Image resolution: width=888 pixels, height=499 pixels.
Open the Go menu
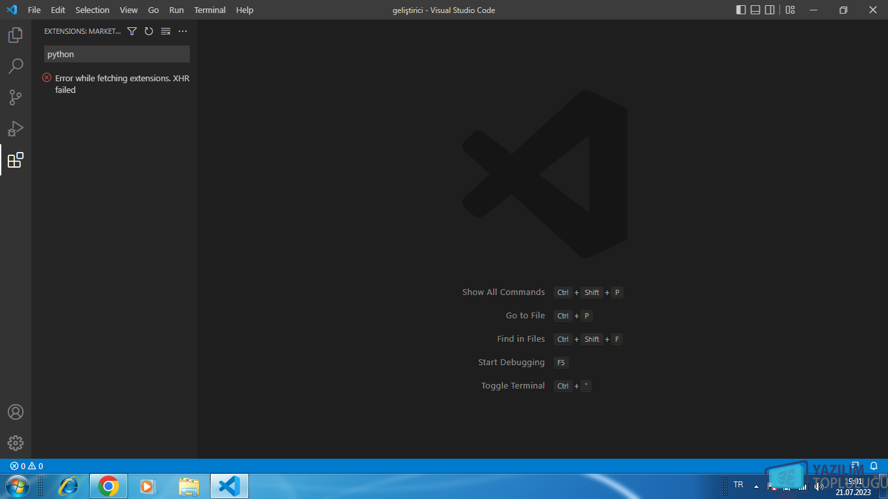153,10
